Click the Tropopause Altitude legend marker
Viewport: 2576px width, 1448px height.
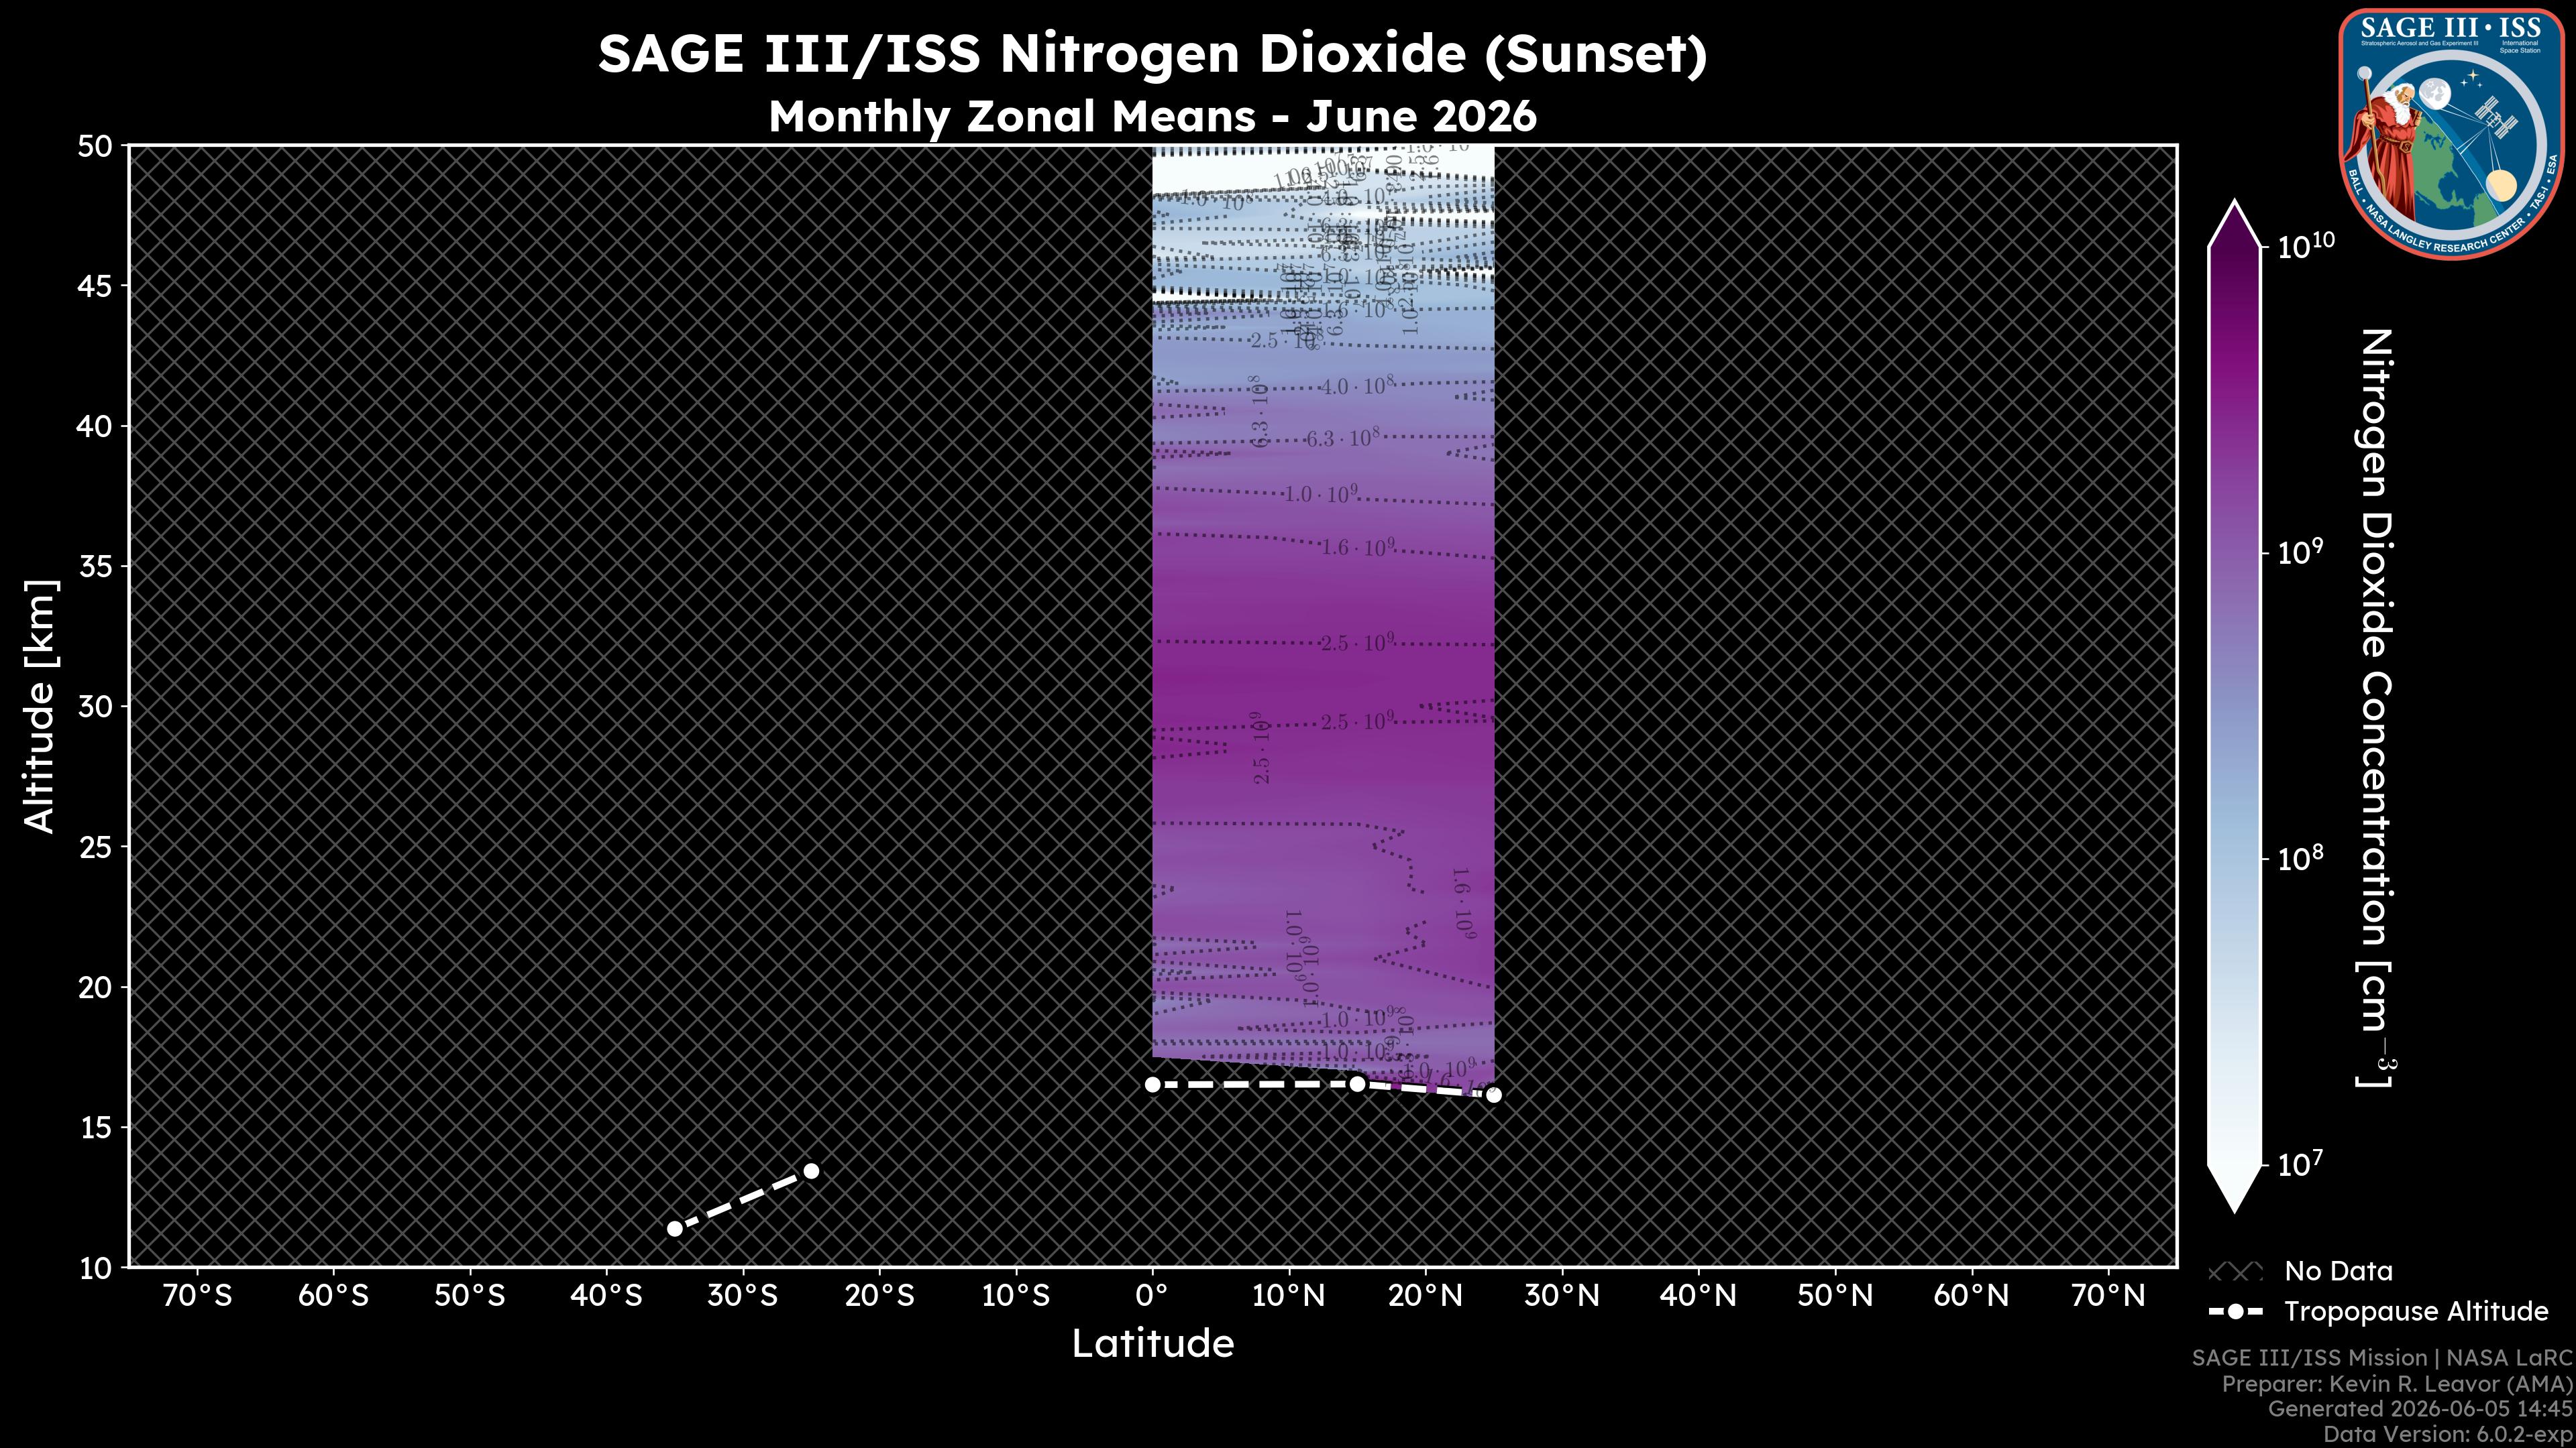coord(2235,1312)
